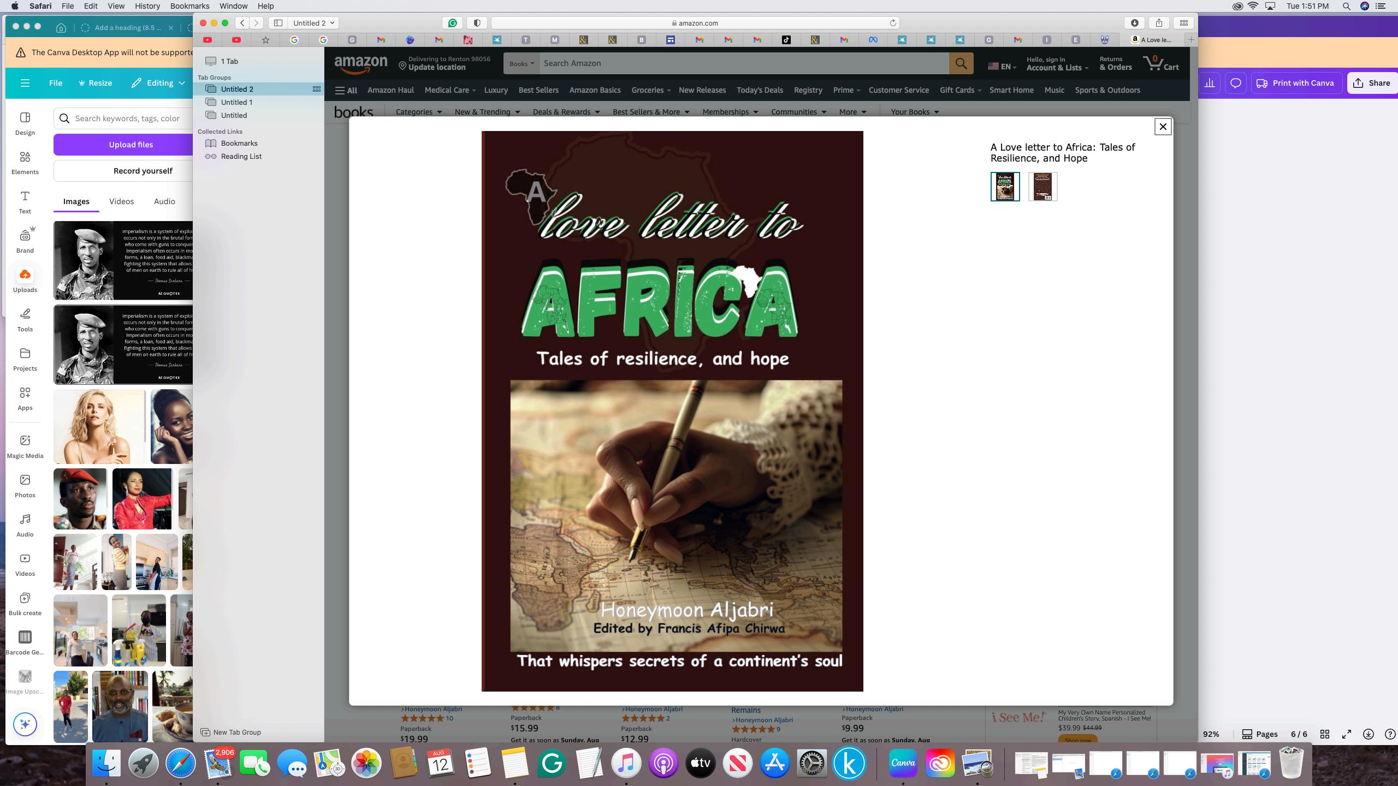Click the Safari share icon
1398x786 pixels.
[x=1159, y=23]
